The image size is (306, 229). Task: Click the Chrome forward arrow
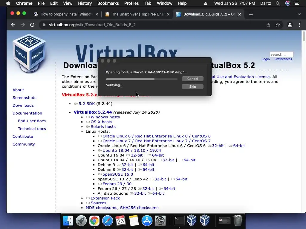point(23,25)
